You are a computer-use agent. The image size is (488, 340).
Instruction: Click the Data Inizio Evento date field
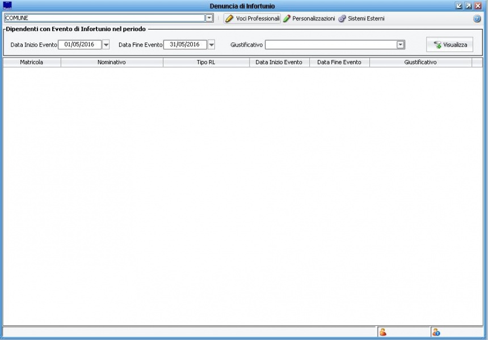pos(79,44)
